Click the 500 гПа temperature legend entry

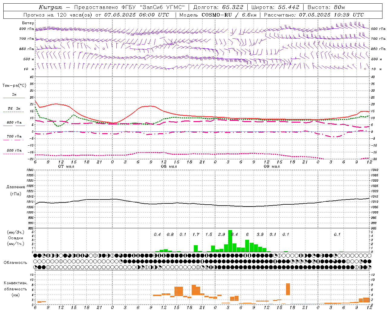click(14, 150)
